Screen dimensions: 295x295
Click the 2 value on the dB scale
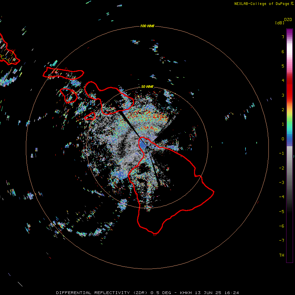(x=283, y=110)
